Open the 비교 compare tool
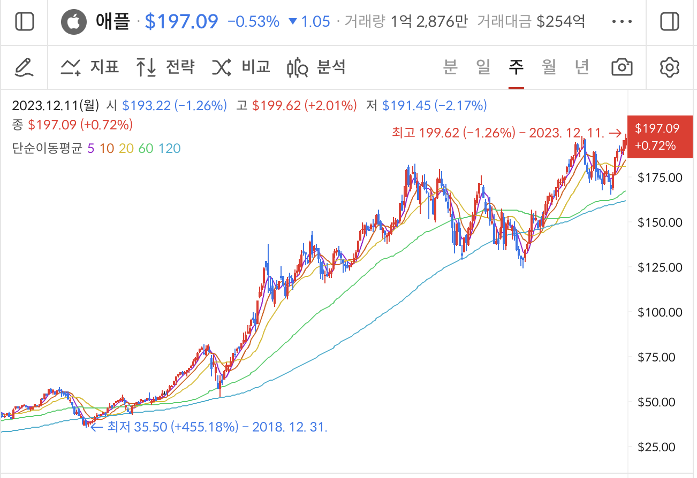This screenshot has height=478, width=697. click(241, 67)
